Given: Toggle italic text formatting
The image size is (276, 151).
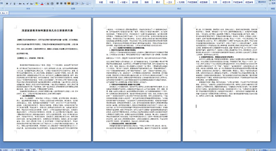Looking at the screenshot, I should [x=11, y=4].
